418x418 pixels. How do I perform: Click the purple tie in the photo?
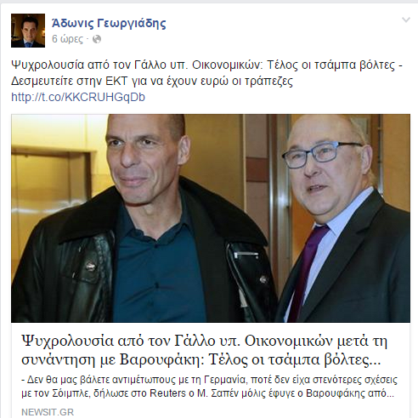tap(307, 270)
